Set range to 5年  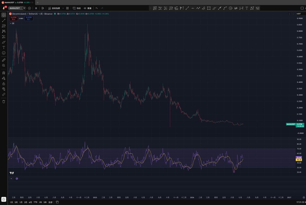click(45, 202)
